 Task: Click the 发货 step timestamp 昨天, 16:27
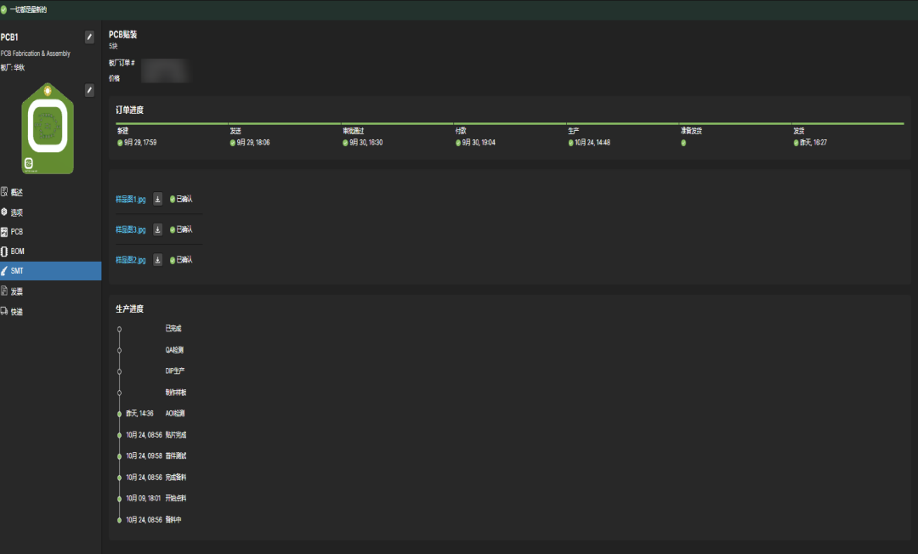pos(813,143)
